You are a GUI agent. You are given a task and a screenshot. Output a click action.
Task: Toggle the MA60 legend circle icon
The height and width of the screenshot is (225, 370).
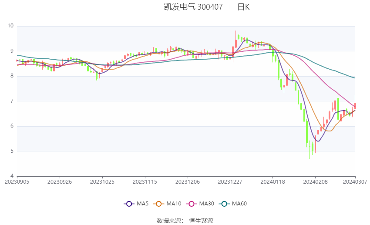(224, 204)
